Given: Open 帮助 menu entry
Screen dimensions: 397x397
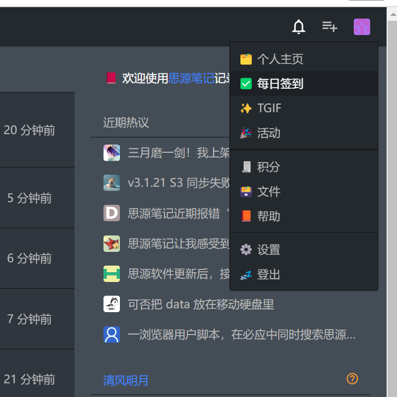Looking at the screenshot, I should click(x=304, y=216).
